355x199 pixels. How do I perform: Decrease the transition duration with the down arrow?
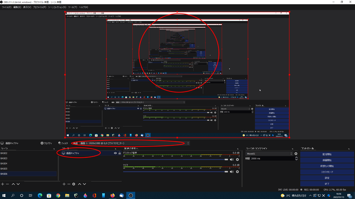click(296, 159)
